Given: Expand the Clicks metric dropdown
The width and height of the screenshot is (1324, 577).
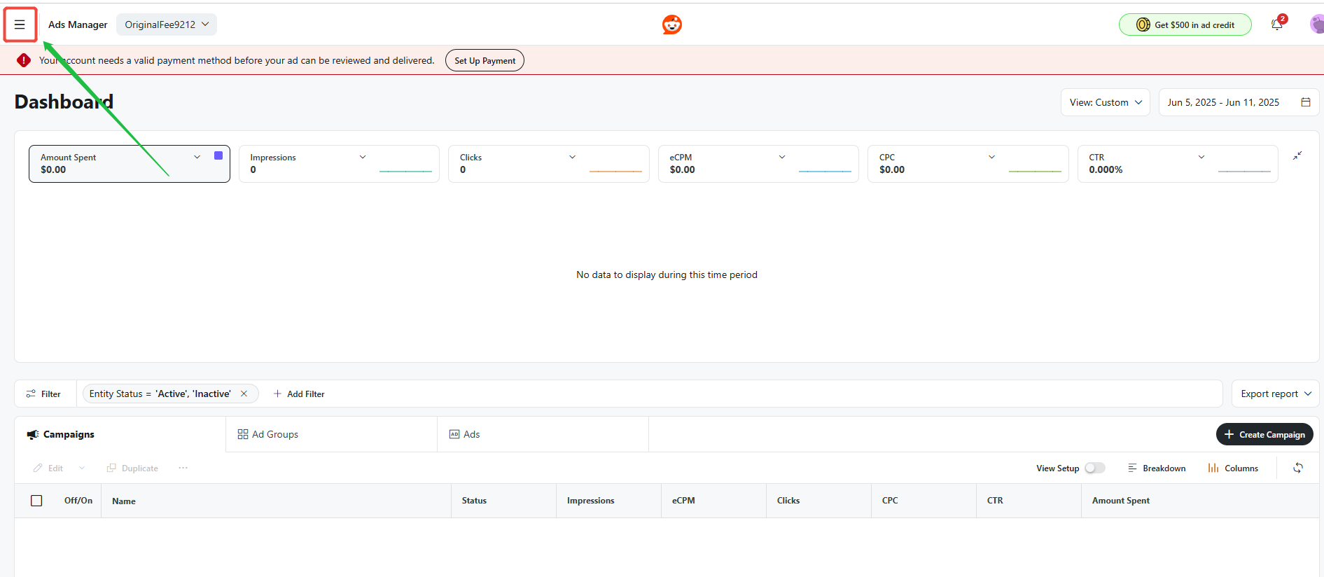Looking at the screenshot, I should coord(572,157).
